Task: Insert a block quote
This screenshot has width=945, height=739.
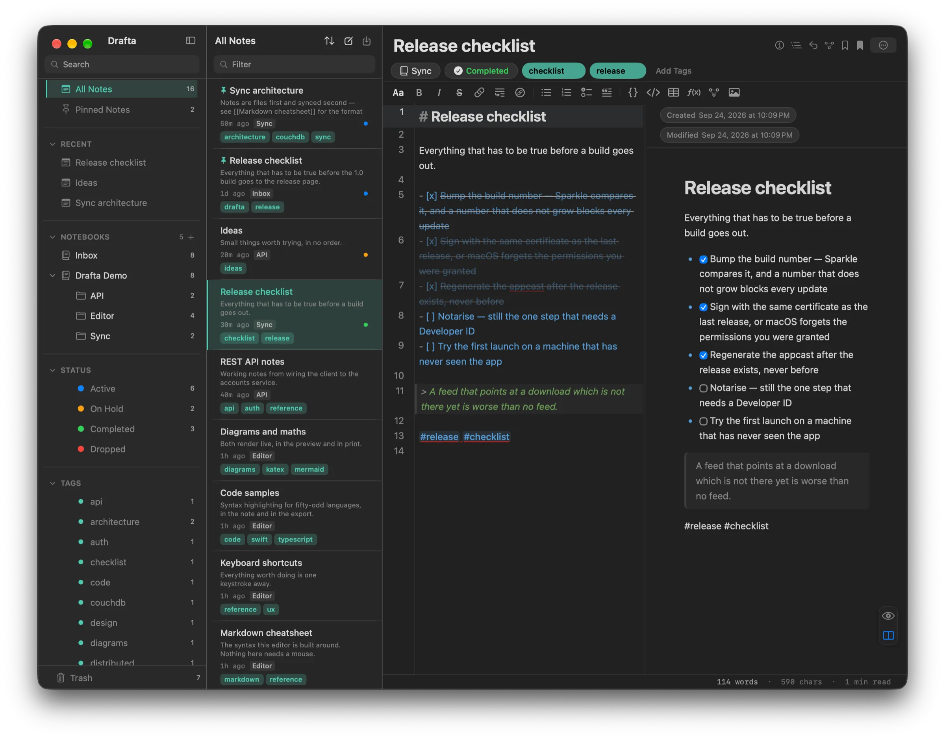Action: click(x=606, y=92)
